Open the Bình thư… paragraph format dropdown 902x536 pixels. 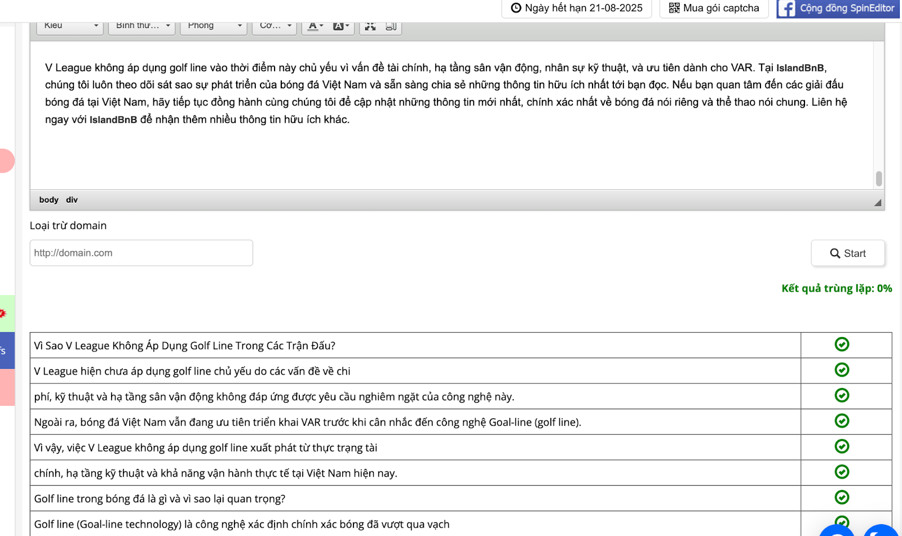[142, 26]
